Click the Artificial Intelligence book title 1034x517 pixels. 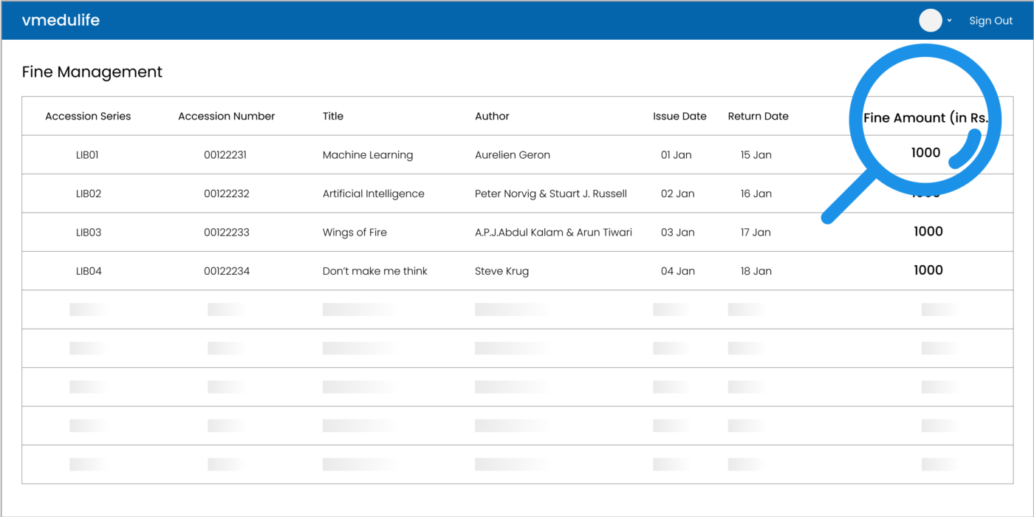pos(373,194)
